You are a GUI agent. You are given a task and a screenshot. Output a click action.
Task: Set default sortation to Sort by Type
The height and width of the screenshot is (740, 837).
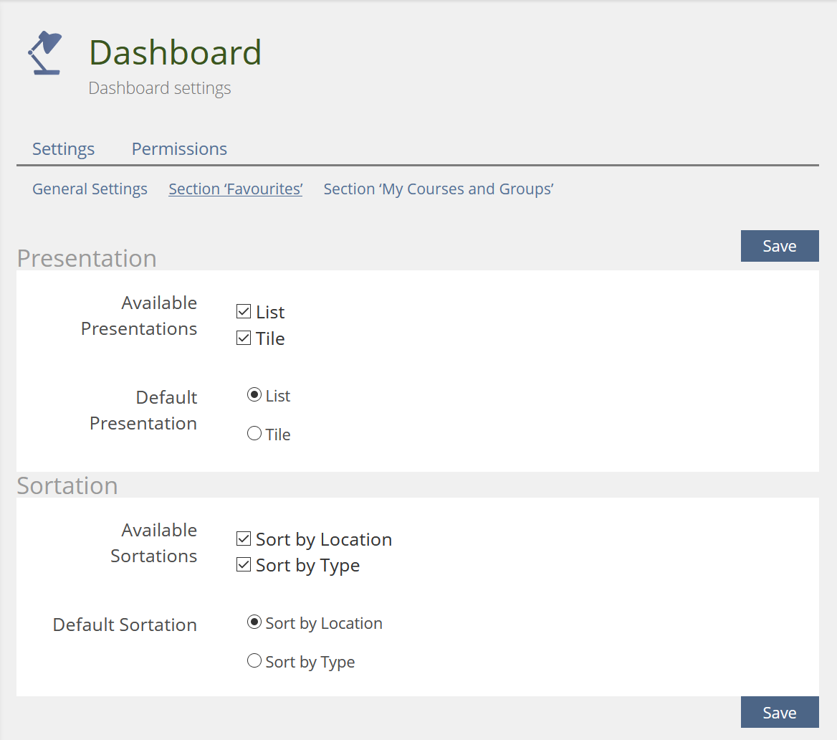click(x=254, y=661)
